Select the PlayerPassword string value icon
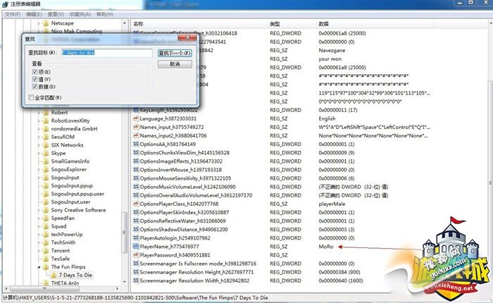 coord(136,255)
